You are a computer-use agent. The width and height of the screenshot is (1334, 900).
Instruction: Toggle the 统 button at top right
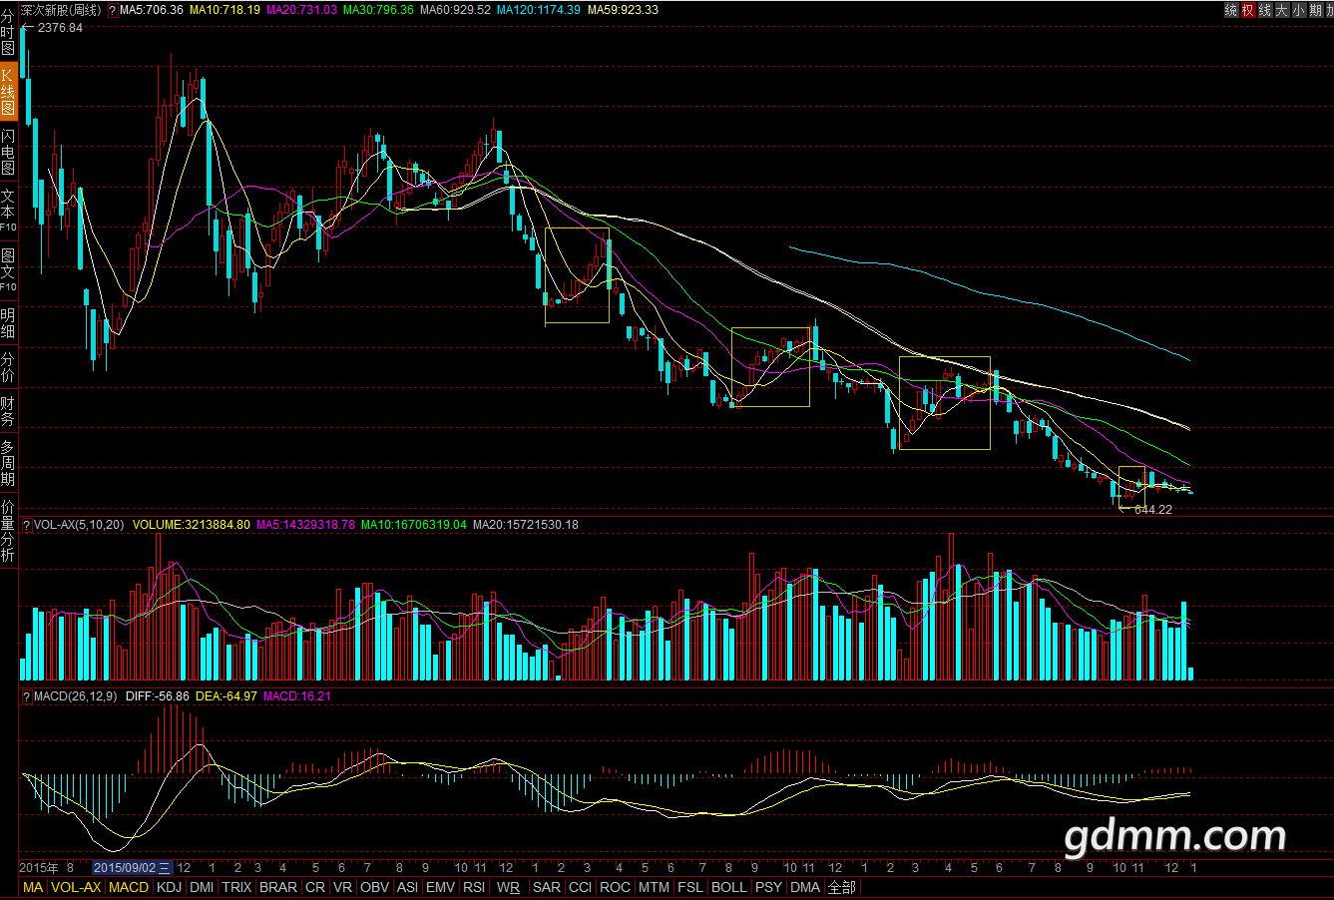pos(1232,10)
